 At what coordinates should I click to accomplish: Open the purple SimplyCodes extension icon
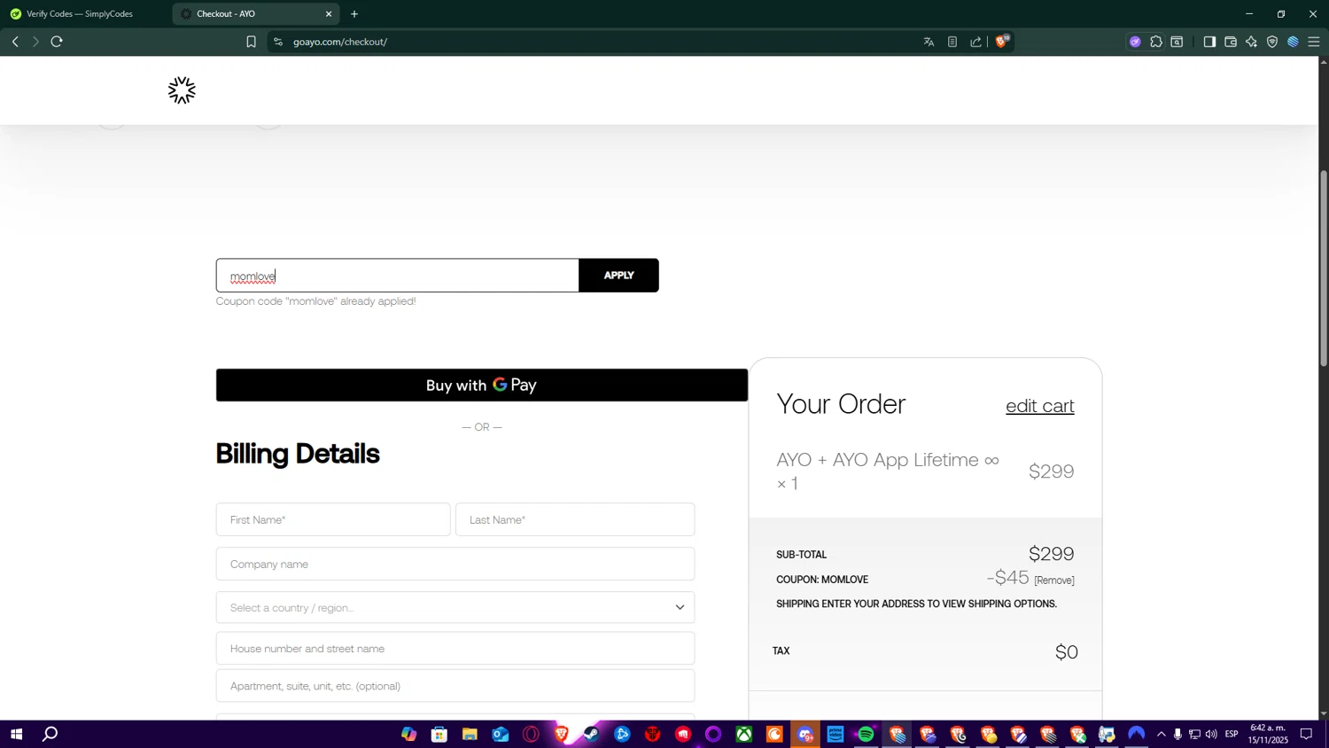tap(1135, 42)
